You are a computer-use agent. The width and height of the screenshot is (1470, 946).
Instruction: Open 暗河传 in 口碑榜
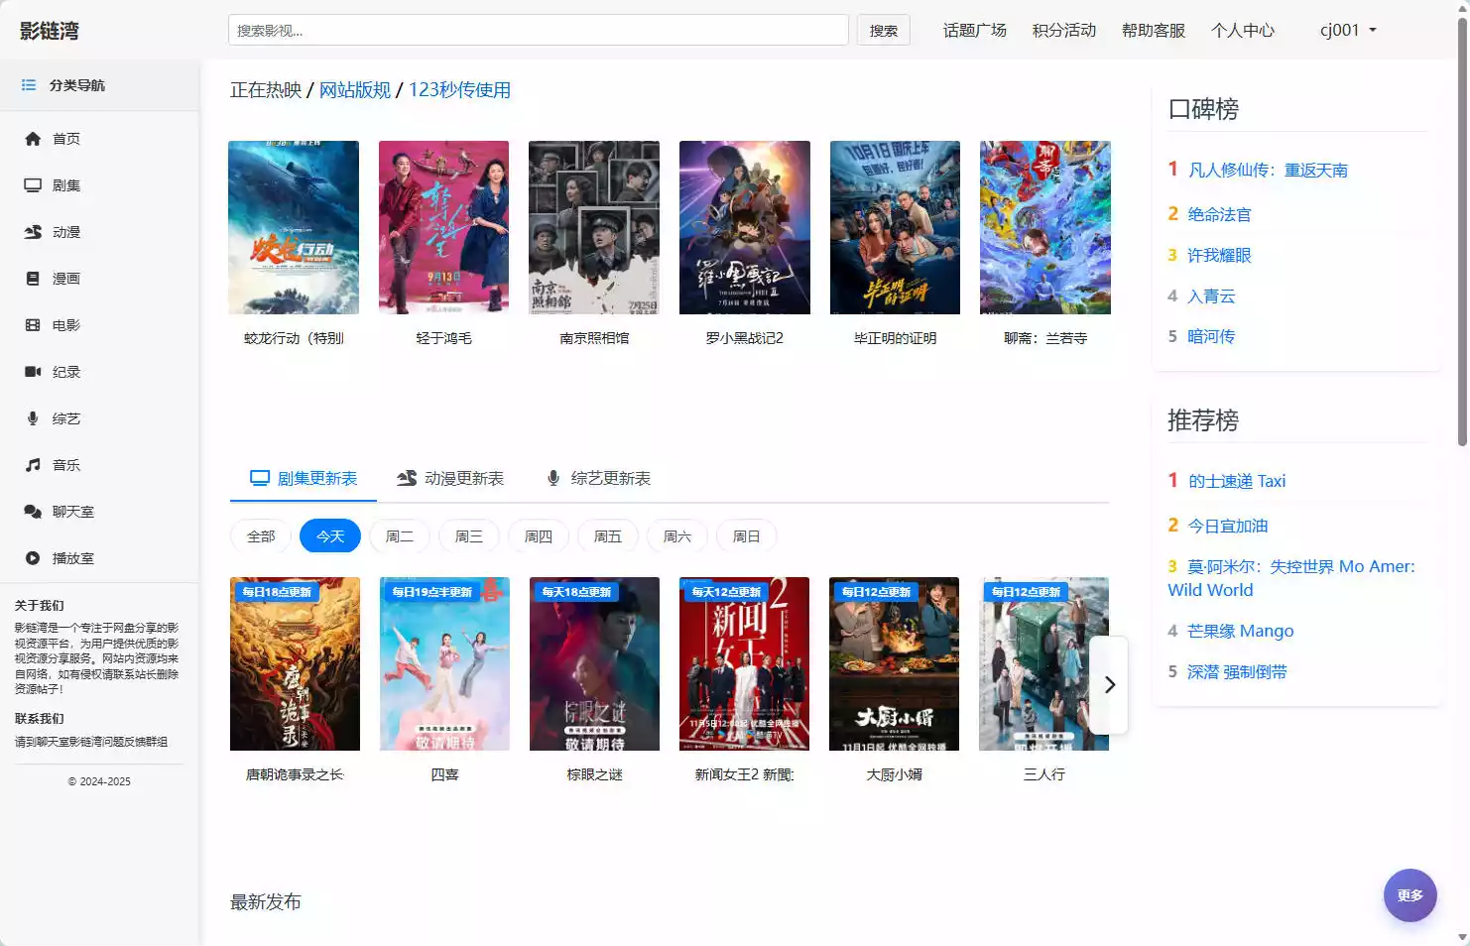tap(1211, 336)
